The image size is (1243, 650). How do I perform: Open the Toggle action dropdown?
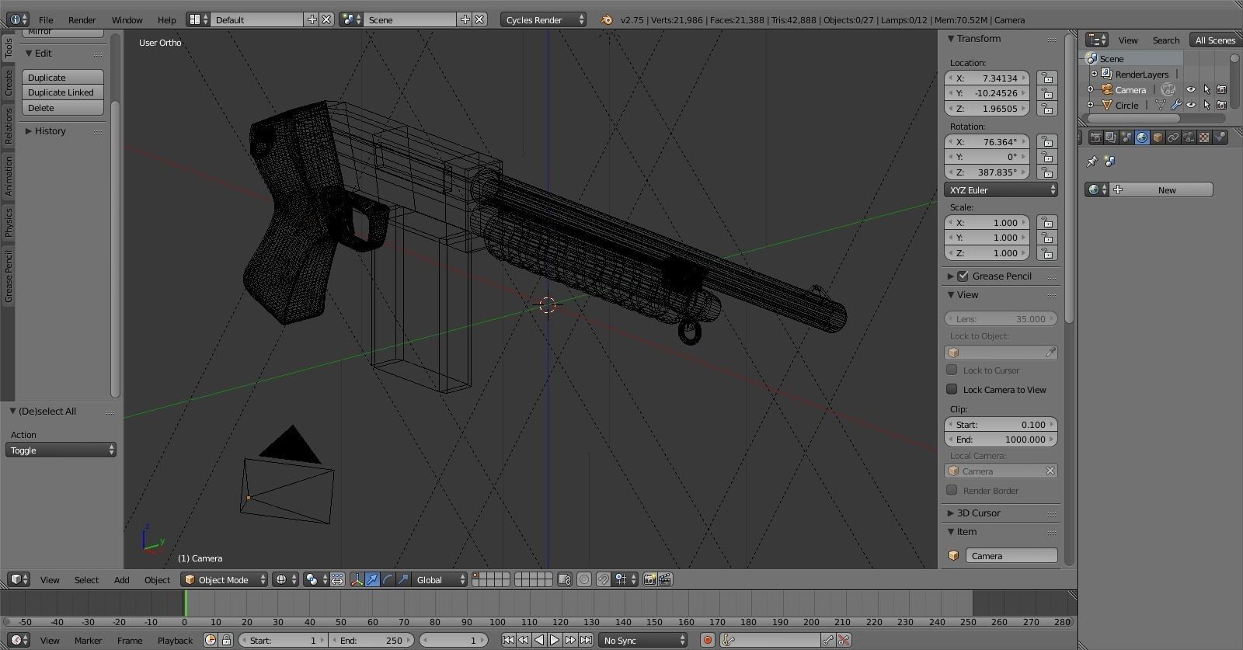point(61,450)
